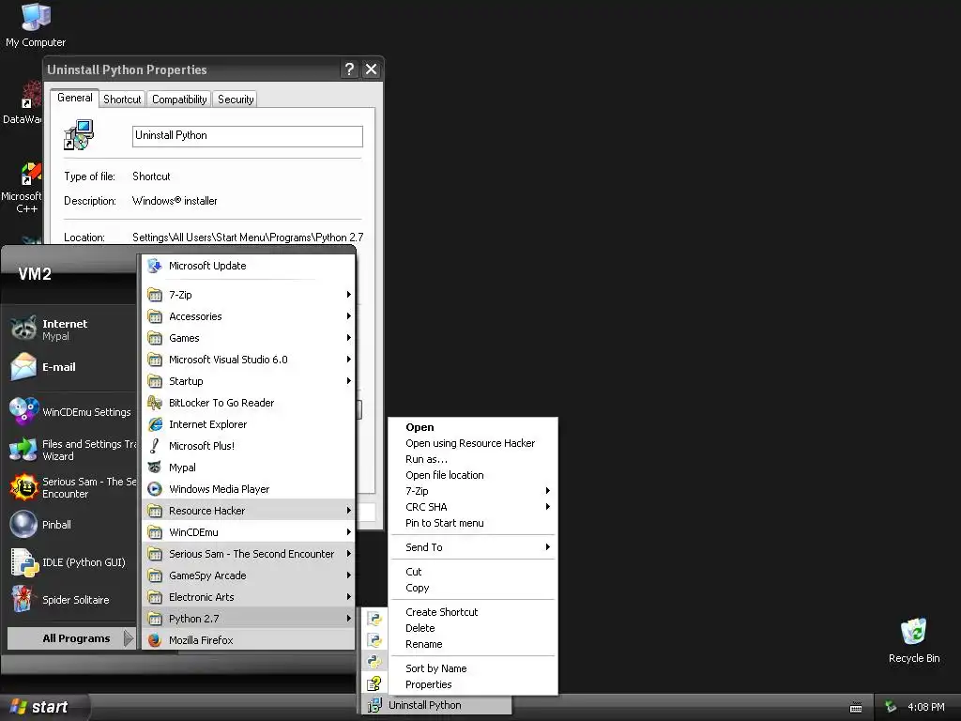
Task: Expand the Resource Hacker folder
Action: (x=248, y=511)
